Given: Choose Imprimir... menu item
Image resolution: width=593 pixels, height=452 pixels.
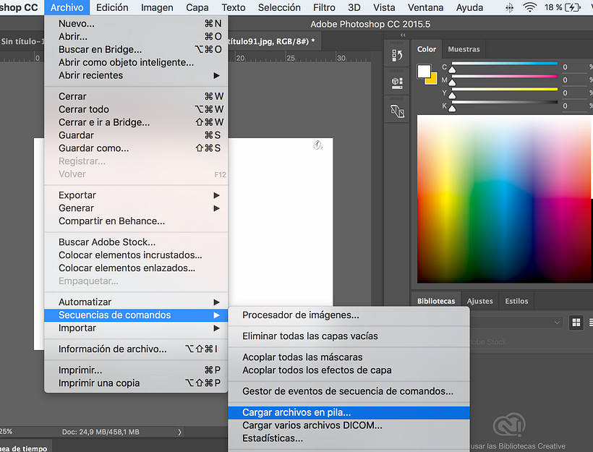Looking at the screenshot, I should point(136,370).
